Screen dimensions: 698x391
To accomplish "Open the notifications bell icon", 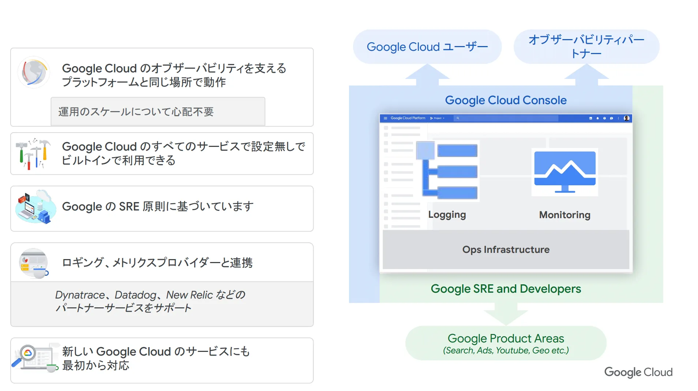I will pos(597,118).
